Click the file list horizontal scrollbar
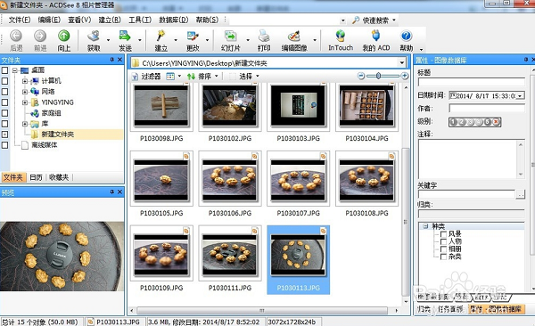535x326 pixels. [x=262, y=311]
